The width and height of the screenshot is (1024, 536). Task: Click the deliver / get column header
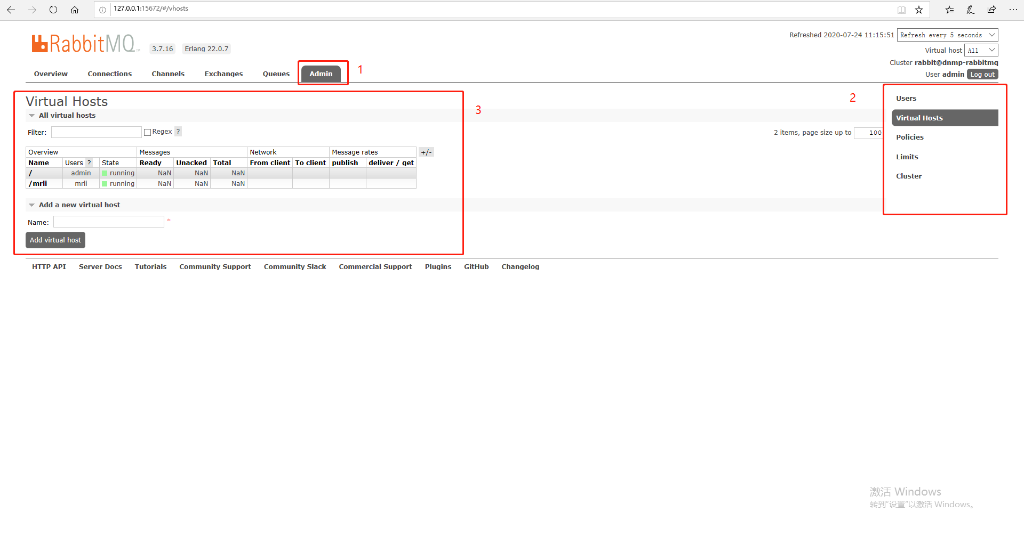point(391,163)
